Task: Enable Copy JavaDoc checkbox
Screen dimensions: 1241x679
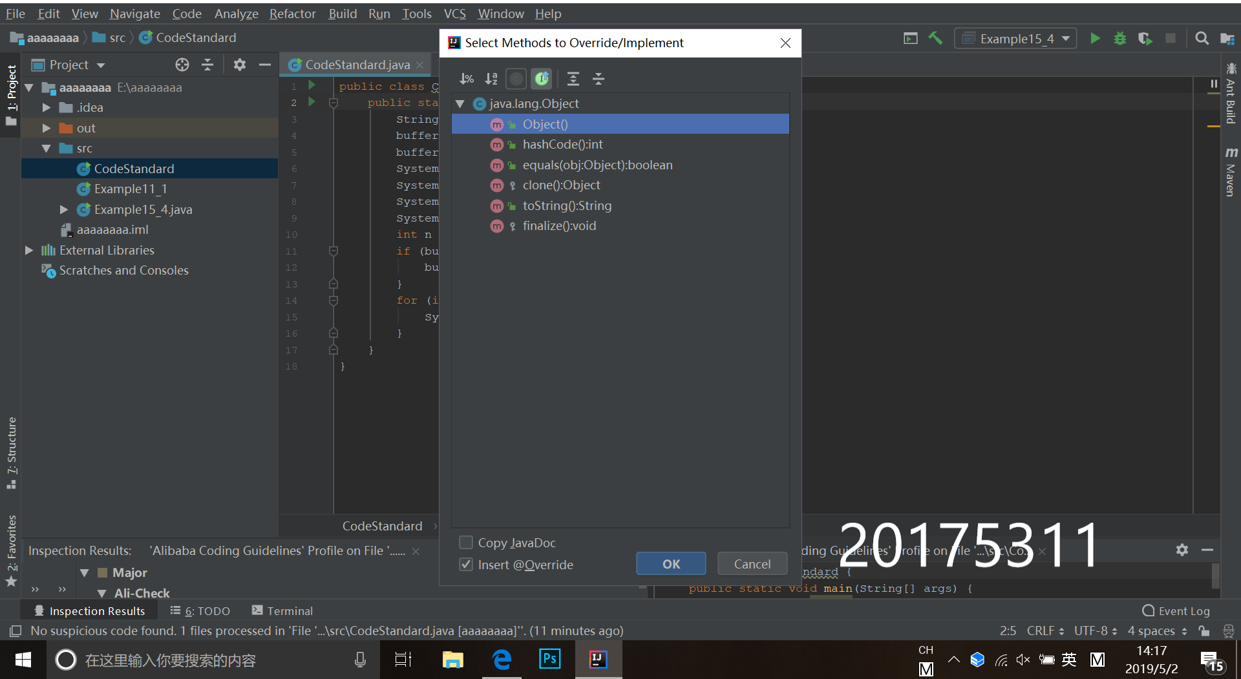Action: [465, 543]
